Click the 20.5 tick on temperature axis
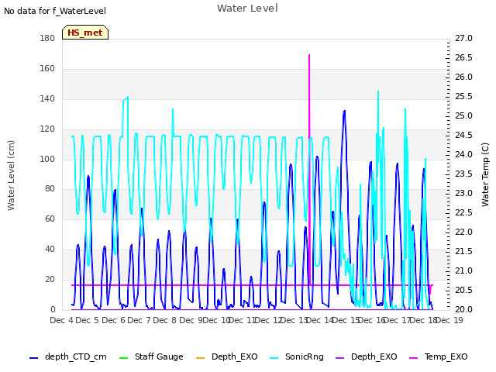Screen dimensions: 496x372 (463, 290)
